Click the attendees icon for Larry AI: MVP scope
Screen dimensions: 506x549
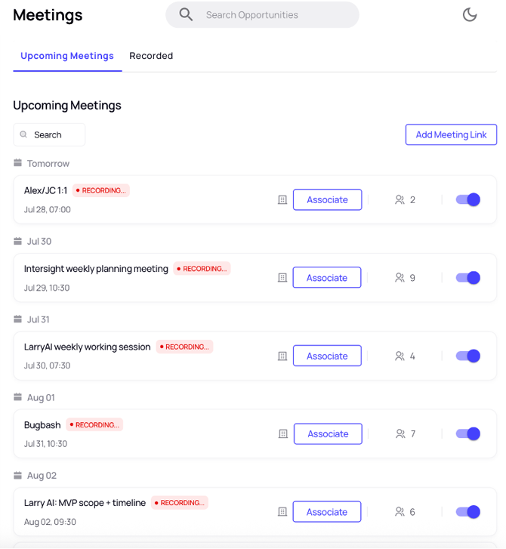400,512
